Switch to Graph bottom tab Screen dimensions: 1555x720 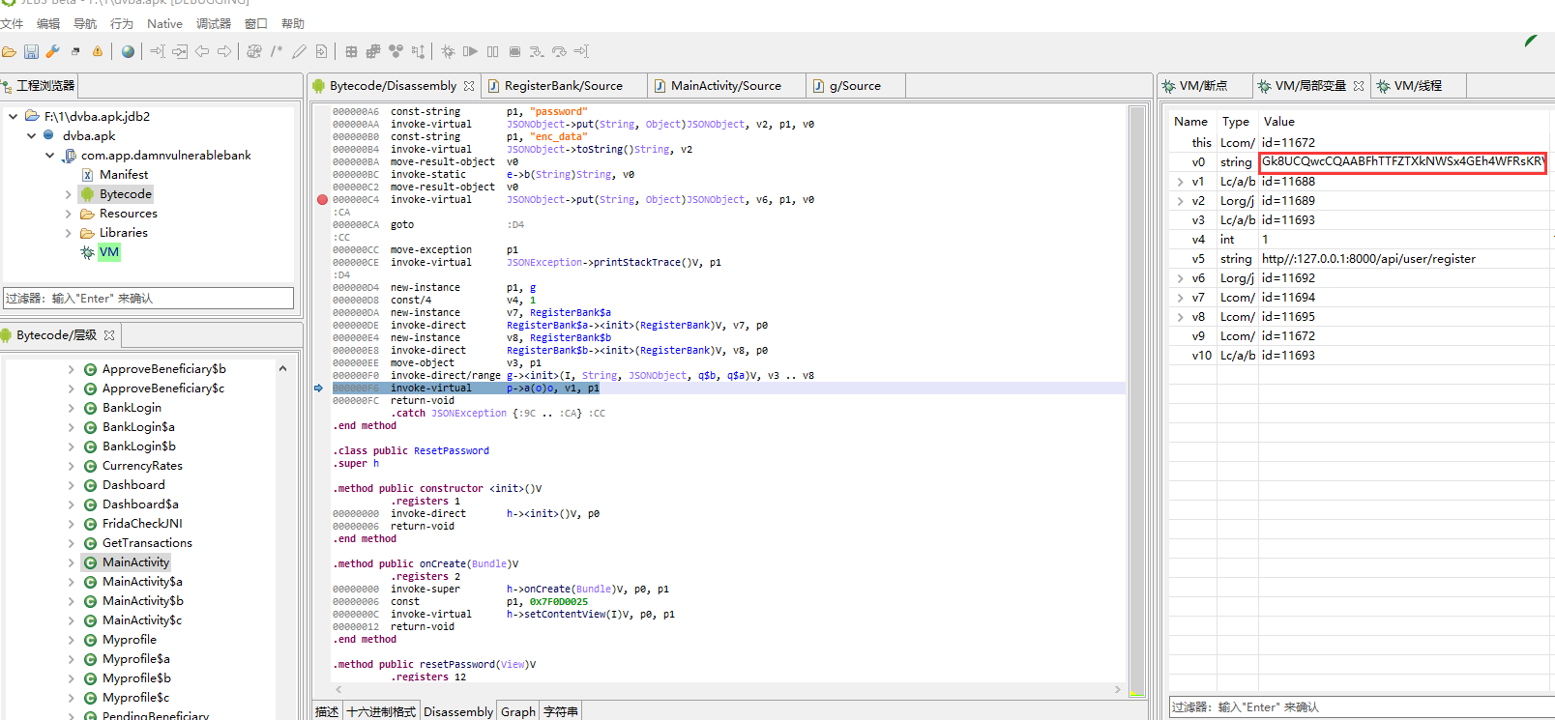[518, 711]
